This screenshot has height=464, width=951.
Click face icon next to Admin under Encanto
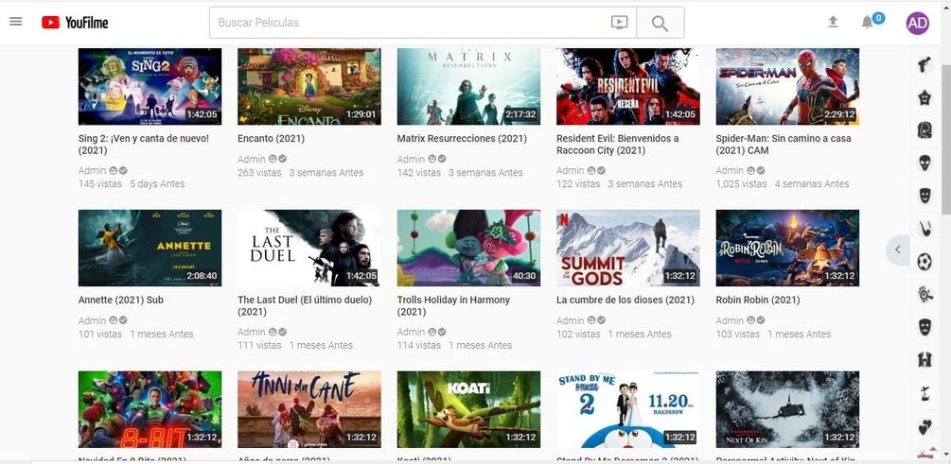[x=273, y=159]
